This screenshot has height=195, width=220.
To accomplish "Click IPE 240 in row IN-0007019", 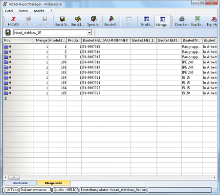I will pyautogui.click(x=192, y=67).
